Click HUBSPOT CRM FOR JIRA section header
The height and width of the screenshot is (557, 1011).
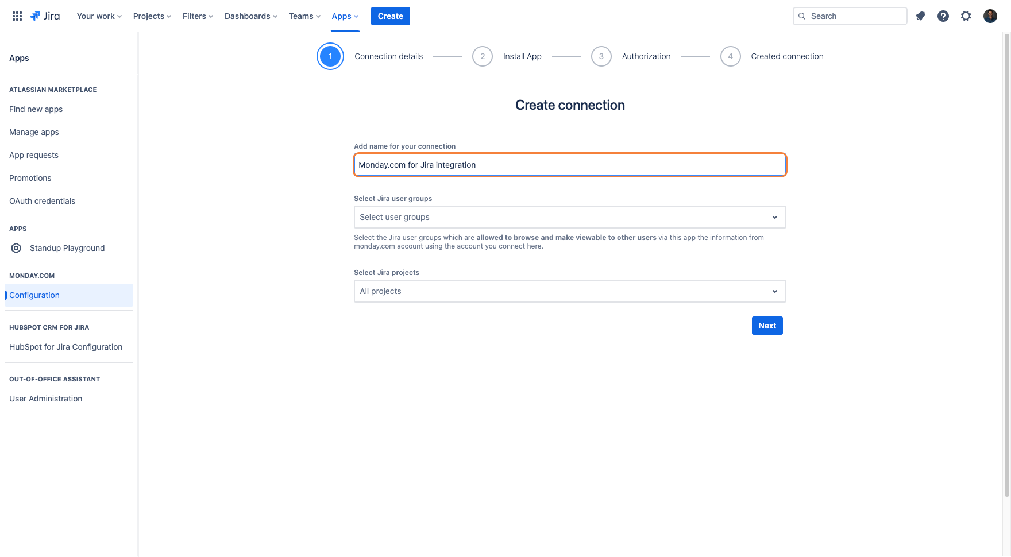click(49, 327)
